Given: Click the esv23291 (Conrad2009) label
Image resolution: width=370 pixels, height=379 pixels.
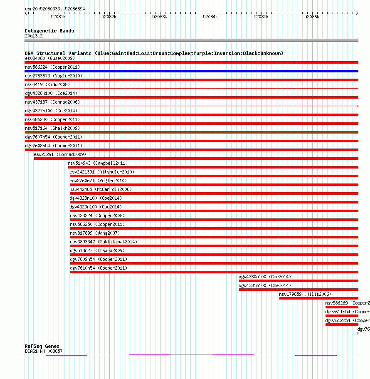Looking at the screenshot, I should 60,154.
